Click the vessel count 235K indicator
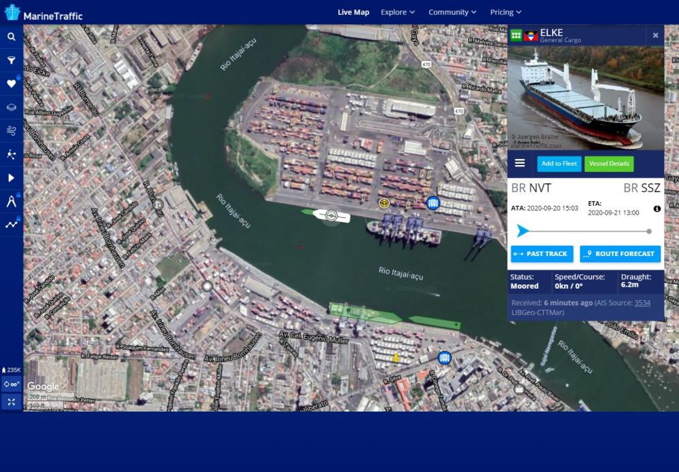The height and width of the screenshot is (472, 679). pyautogui.click(x=12, y=370)
